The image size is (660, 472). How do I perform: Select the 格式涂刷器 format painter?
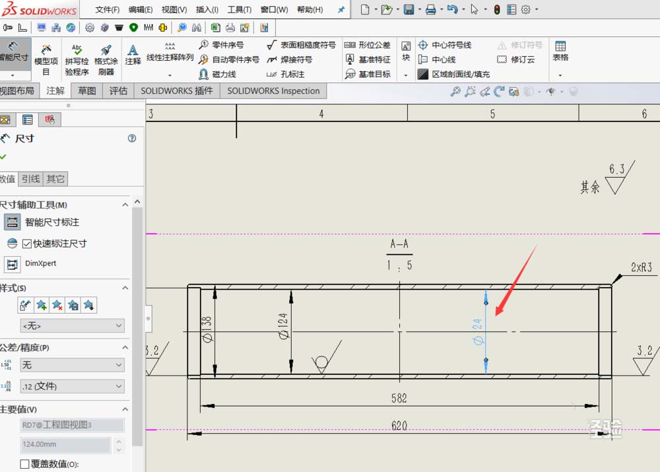point(106,59)
